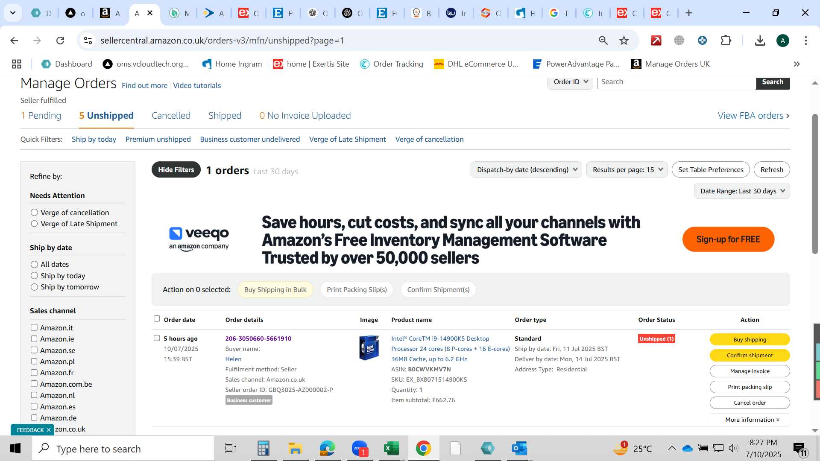Open the browser zoom magnifier icon
Viewport: 820px width, 461px height.
(603, 41)
